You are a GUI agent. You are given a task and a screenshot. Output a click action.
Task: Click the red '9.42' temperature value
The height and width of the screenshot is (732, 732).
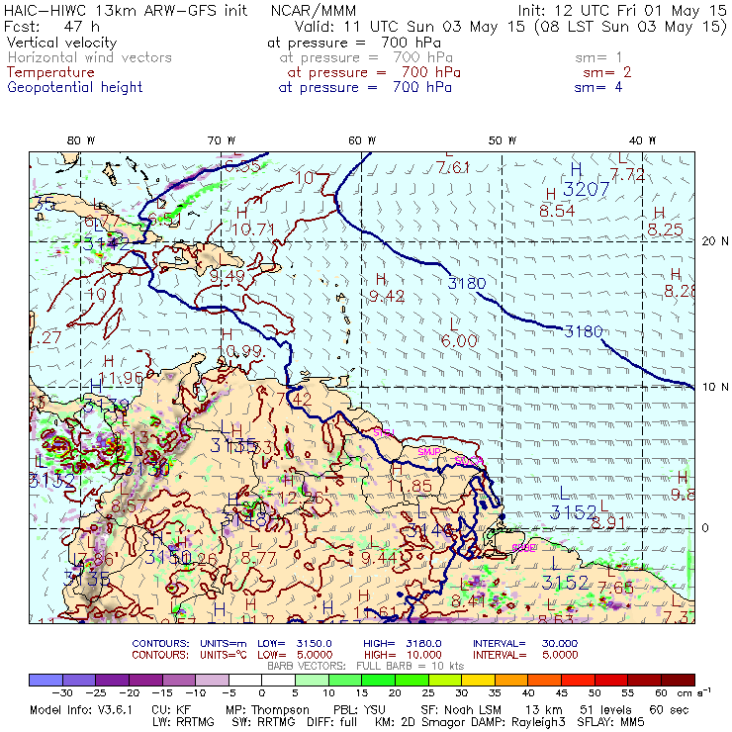[387, 296]
